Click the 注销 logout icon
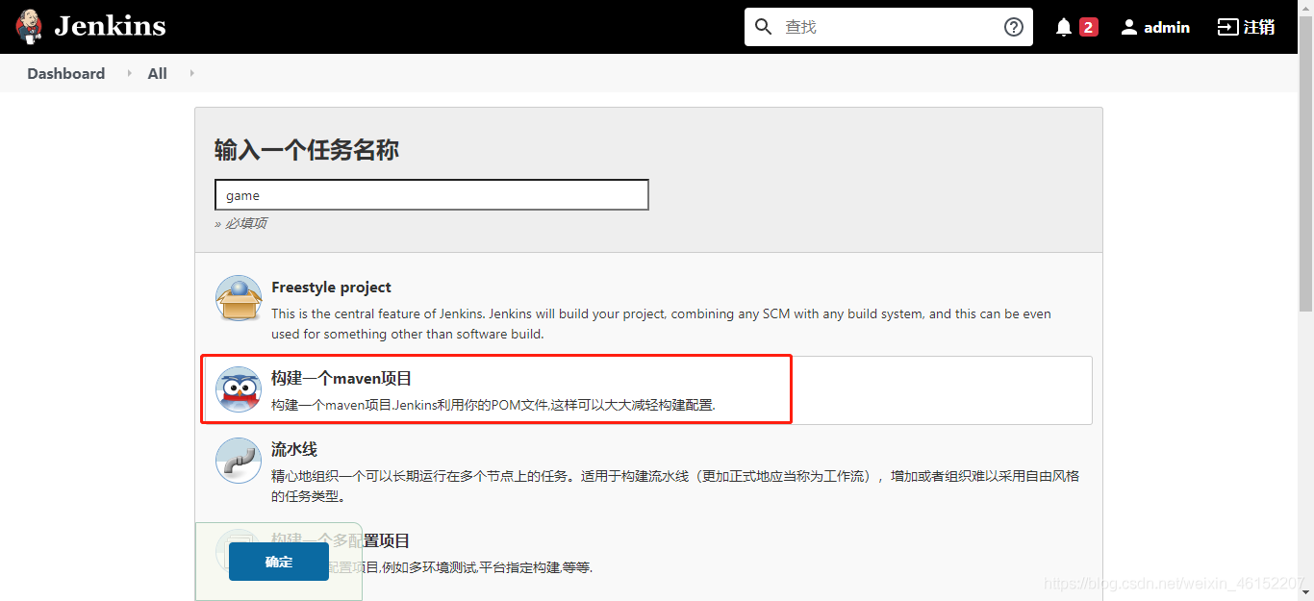The image size is (1314, 601). (x=1227, y=27)
